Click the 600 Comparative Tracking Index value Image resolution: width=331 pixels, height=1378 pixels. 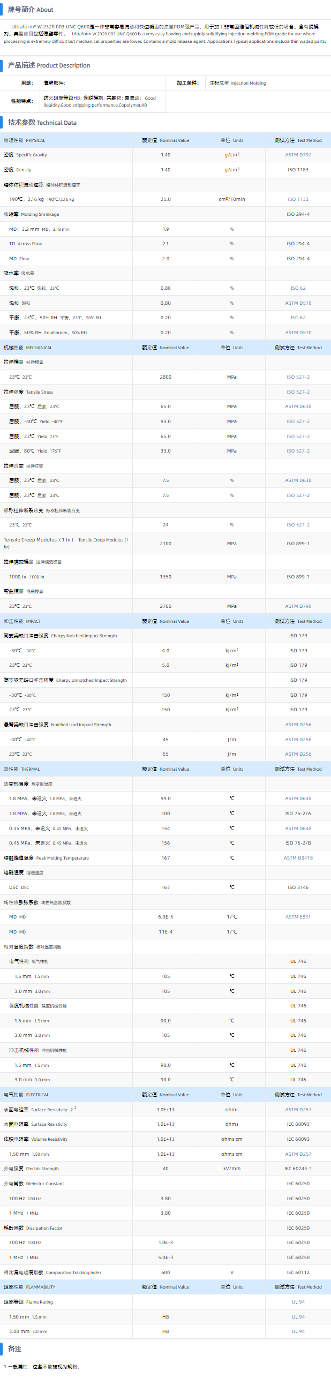tap(165, 1272)
